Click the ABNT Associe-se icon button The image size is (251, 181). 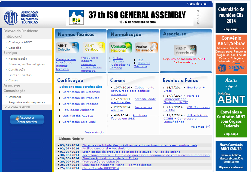[x=185, y=50]
